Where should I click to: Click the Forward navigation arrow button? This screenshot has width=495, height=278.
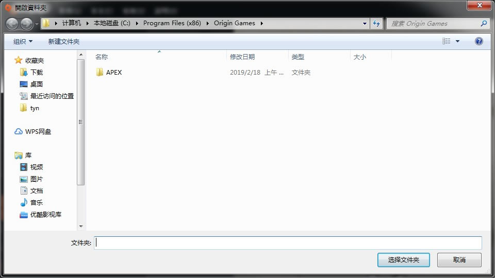tap(26, 24)
